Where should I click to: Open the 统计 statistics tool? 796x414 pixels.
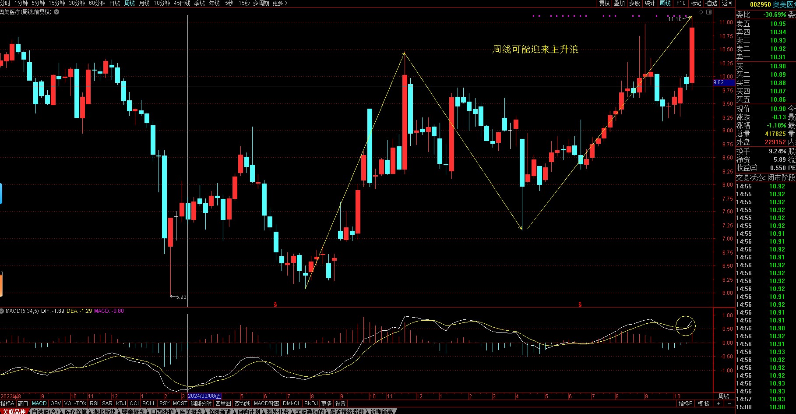point(650,3)
